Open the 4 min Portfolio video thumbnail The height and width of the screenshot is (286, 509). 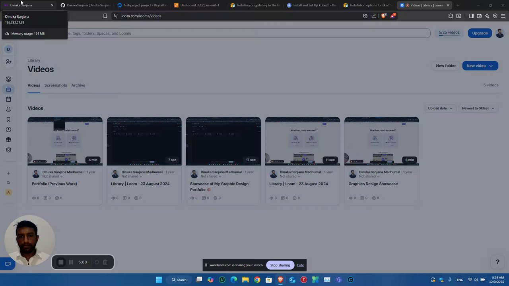click(65, 141)
